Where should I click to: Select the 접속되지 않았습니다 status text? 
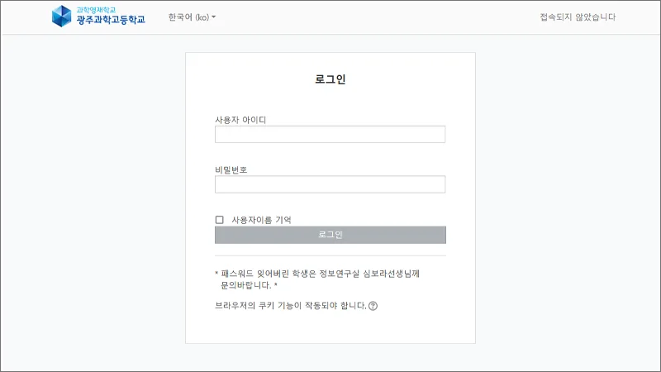pyautogui.click(x=578, y=17)
